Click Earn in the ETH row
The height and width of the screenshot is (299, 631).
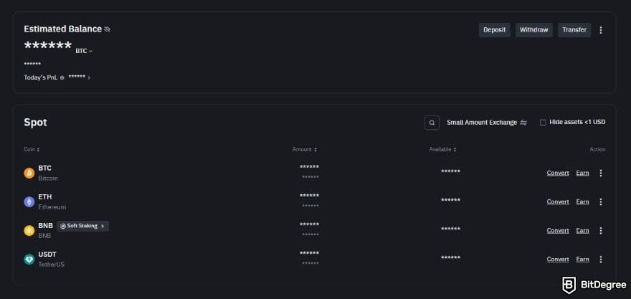tap(582, 201)
